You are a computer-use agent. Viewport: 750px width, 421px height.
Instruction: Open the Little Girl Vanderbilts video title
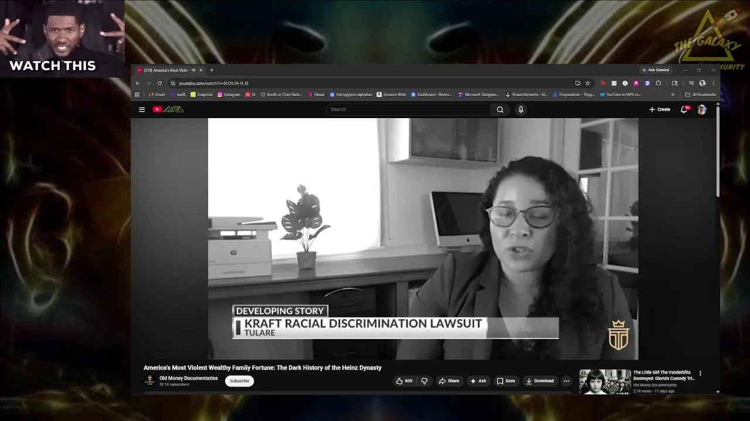pyautogui.click(x=664, y=375)
